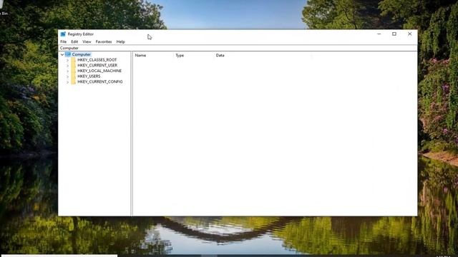The image size is (458, 257).
Task: Select the Computer node icon
Action: [x=68, y=54]
